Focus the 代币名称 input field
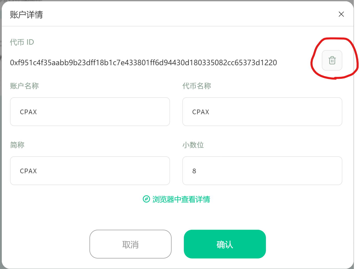The height and width of the screenshot is (269, 359). pyautogui.click(x=262, y=112)
